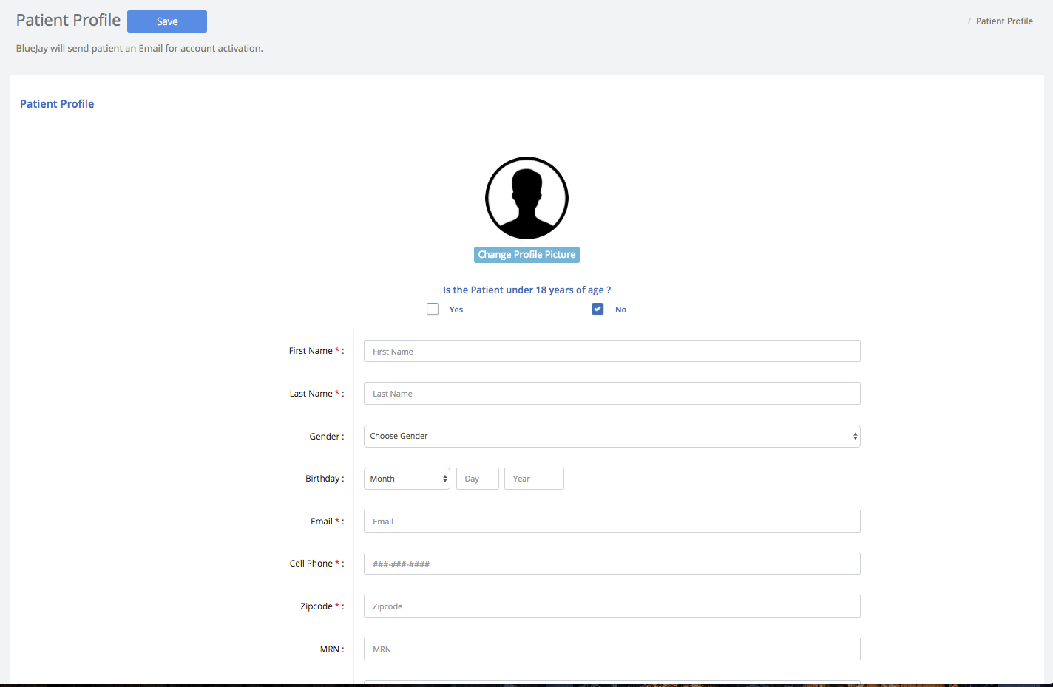Viewport: 1053px width, 687px height.
Task: Click the Zipcode label
Action: point(322,606)
